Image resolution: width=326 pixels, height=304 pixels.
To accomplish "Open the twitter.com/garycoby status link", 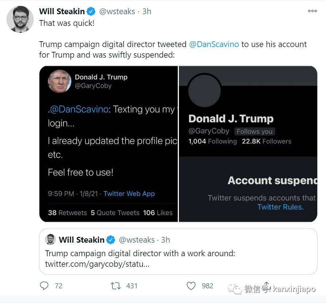I will point(97,264).
